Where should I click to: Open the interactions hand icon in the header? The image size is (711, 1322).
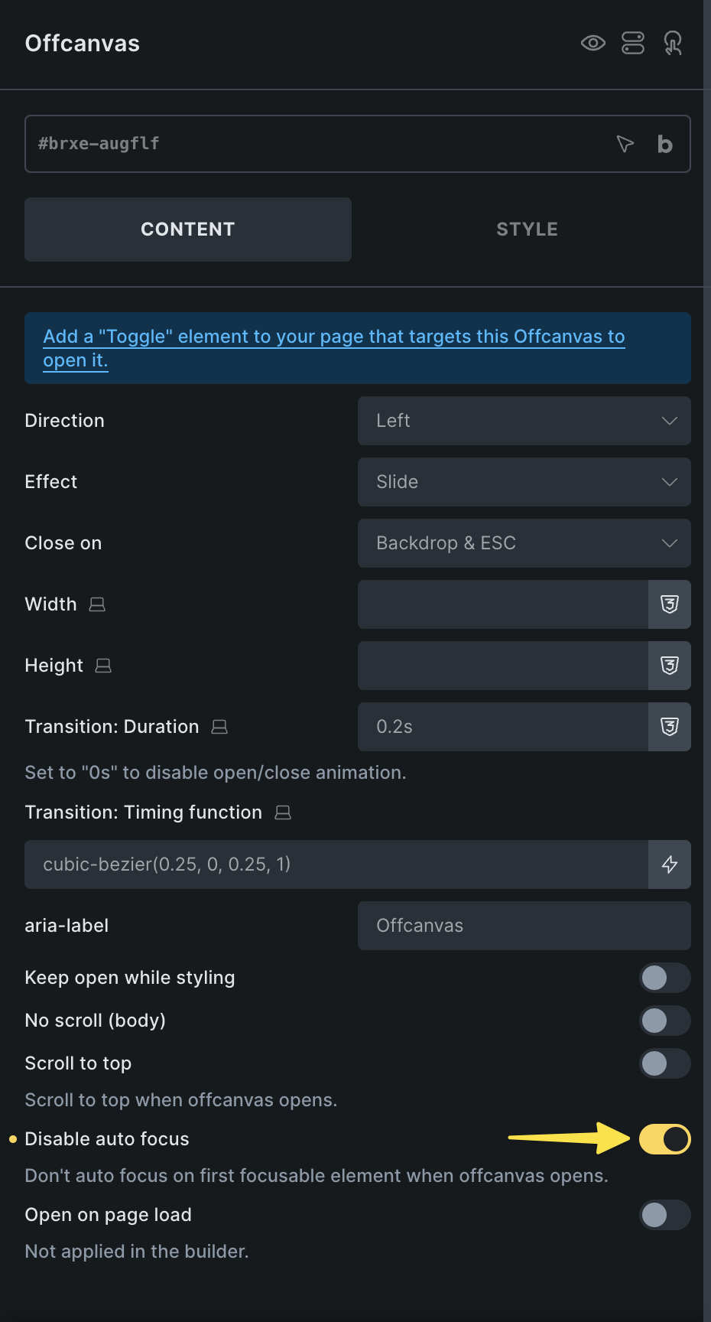point(673,43)
